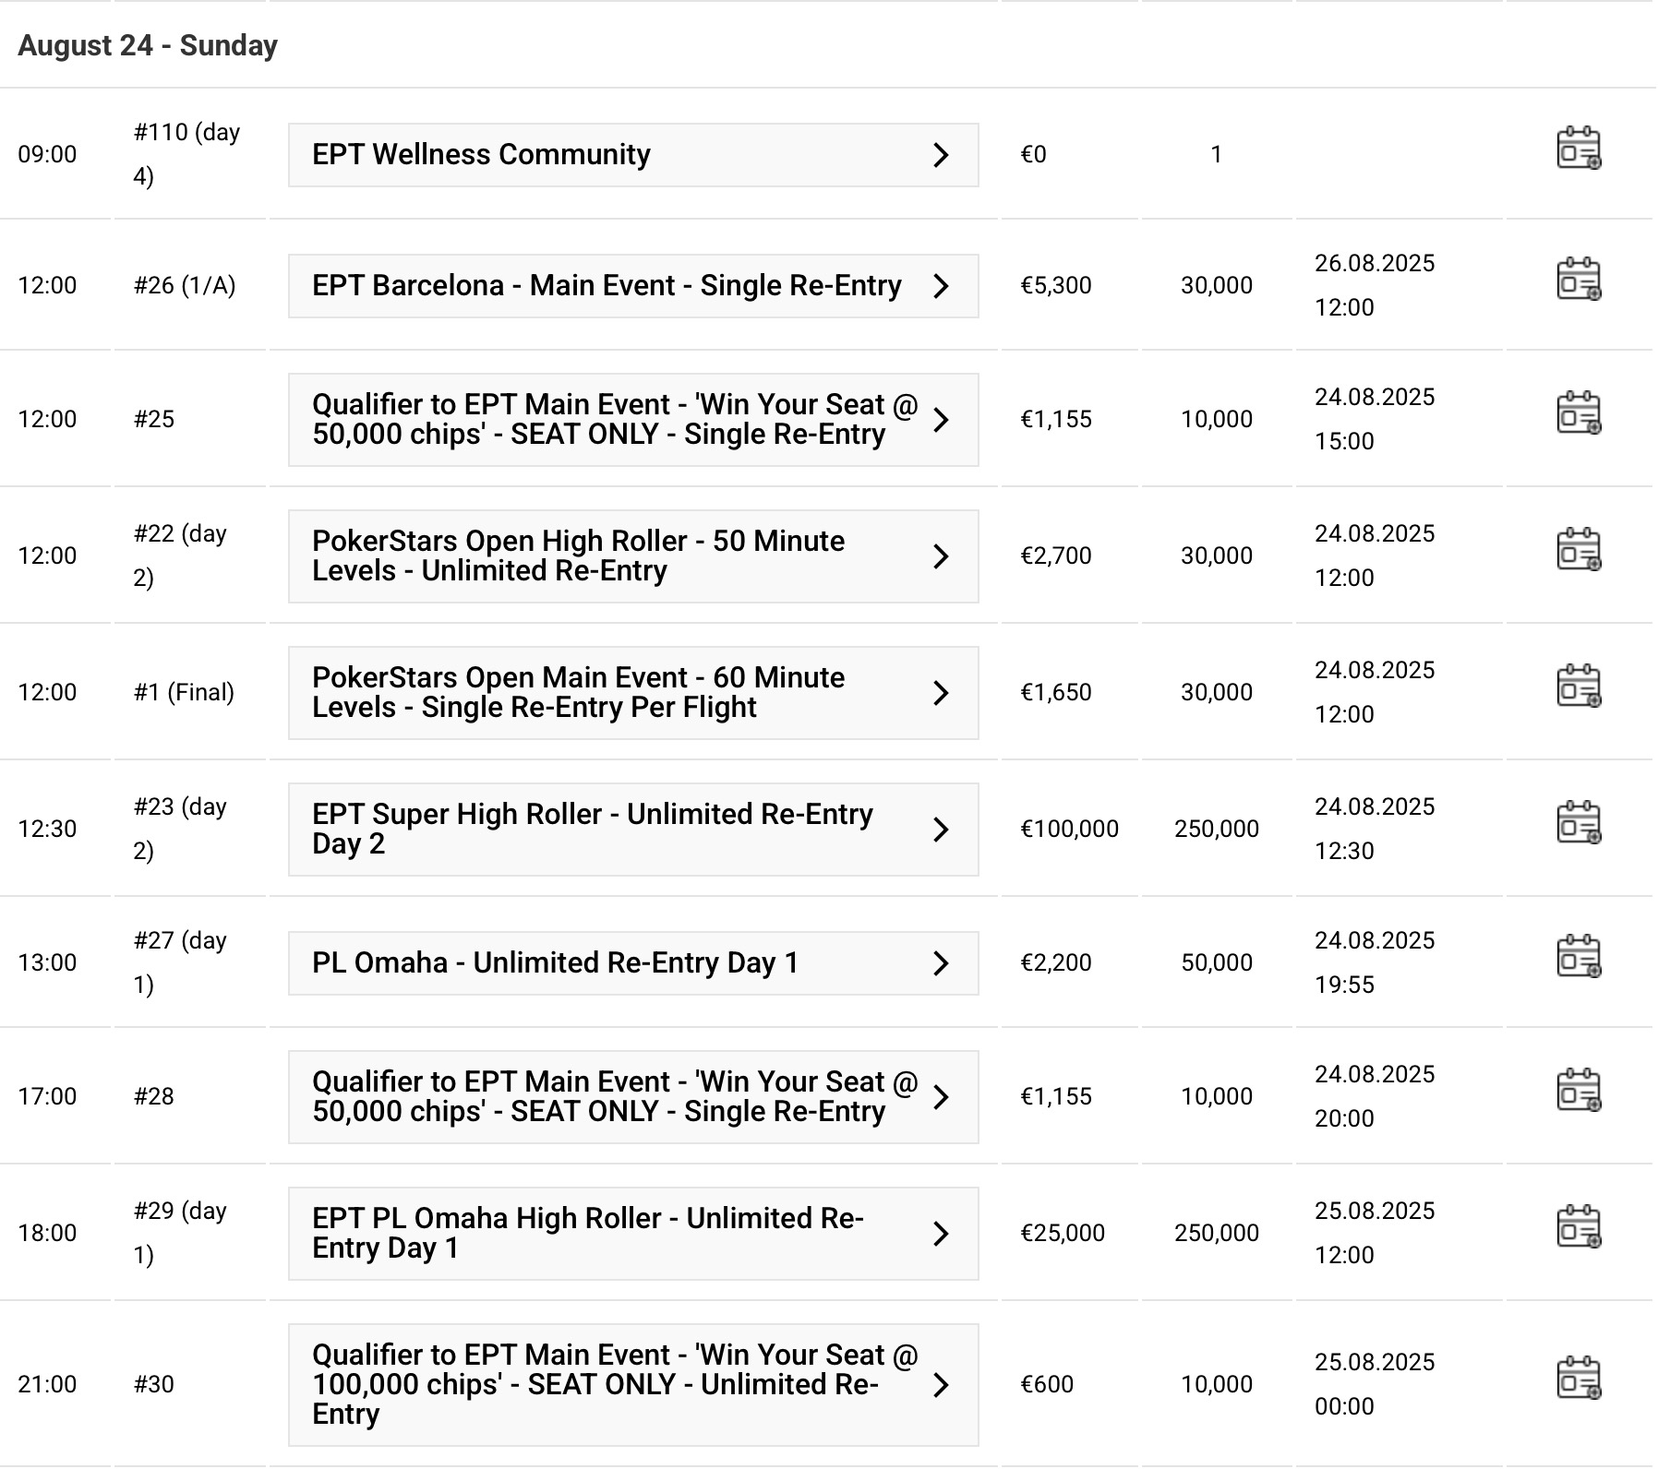Open the 21:00 Win Your Seat 100,000 chips qualifier
Image resolution: width=1658 pixels, height=1469 pixels.
(x=614, y=1384)
